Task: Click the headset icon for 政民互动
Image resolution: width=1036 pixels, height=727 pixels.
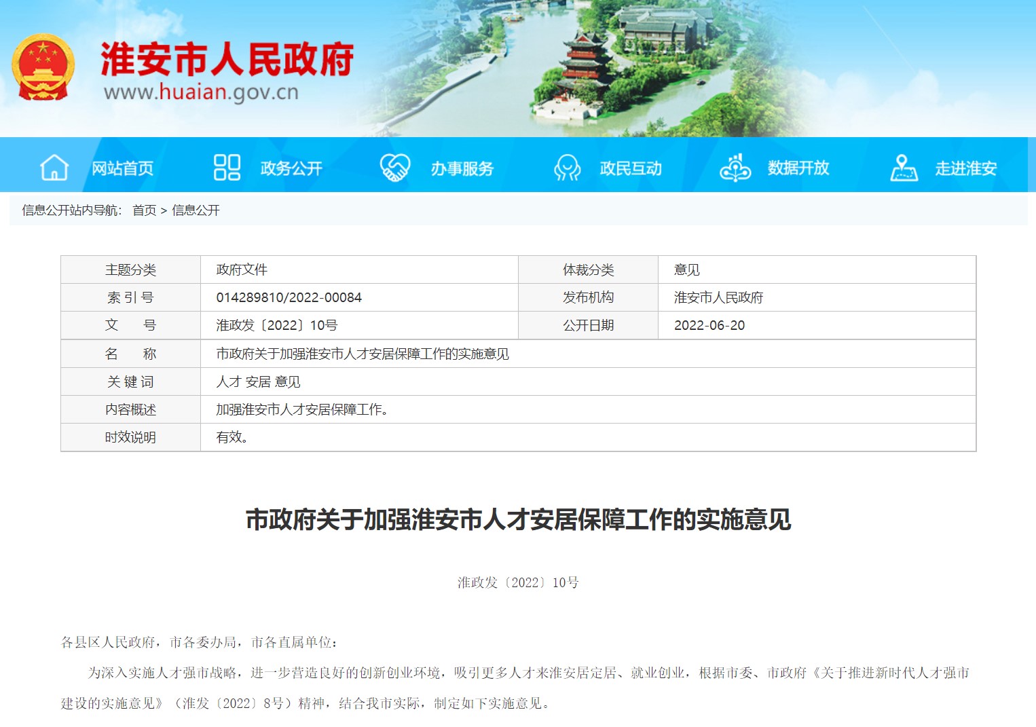Action: [x=567, y=168]
